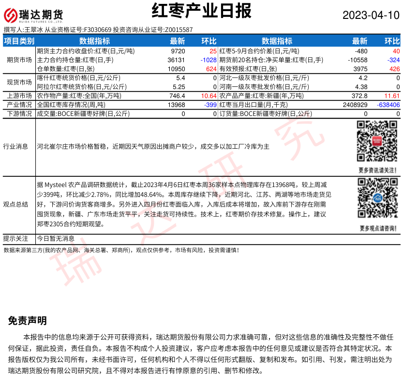The width and height of the screenshot is (403, 376).
Task: Select the 项目类别 column header
Action: click(19, 41)
